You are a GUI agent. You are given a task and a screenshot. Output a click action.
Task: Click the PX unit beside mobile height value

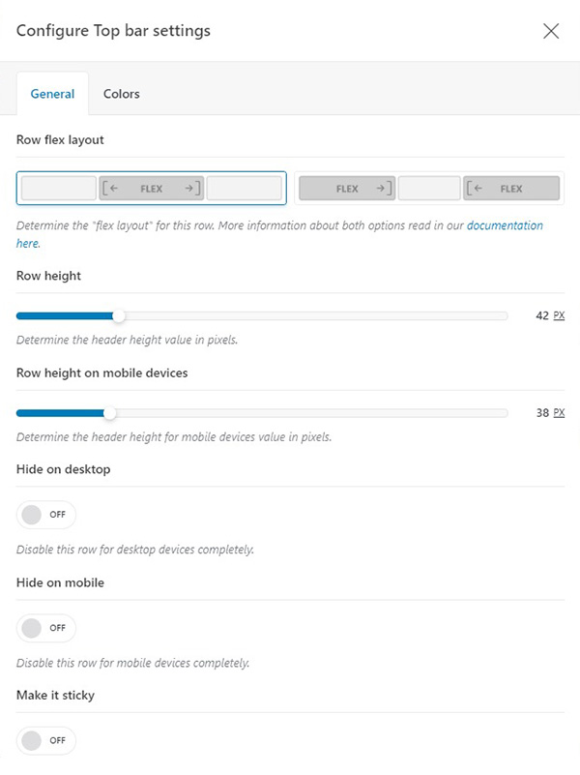point(559,413)
